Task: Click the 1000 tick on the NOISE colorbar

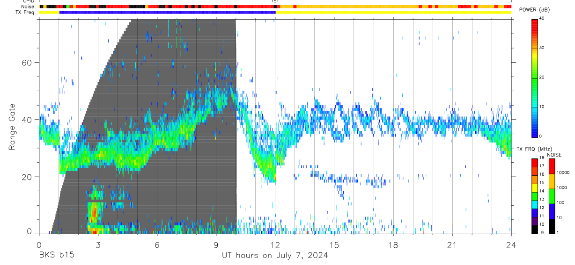Action: tap(562, 187)
